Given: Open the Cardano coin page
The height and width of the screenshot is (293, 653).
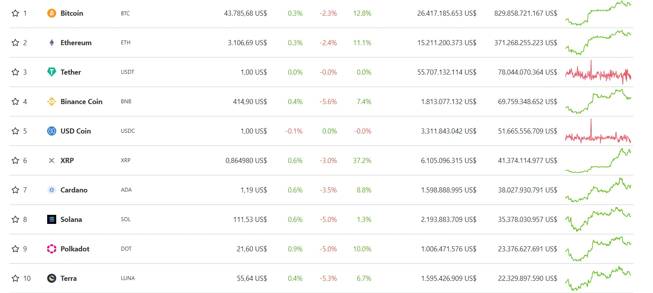Looking at the screenshot, I should 74,190.
